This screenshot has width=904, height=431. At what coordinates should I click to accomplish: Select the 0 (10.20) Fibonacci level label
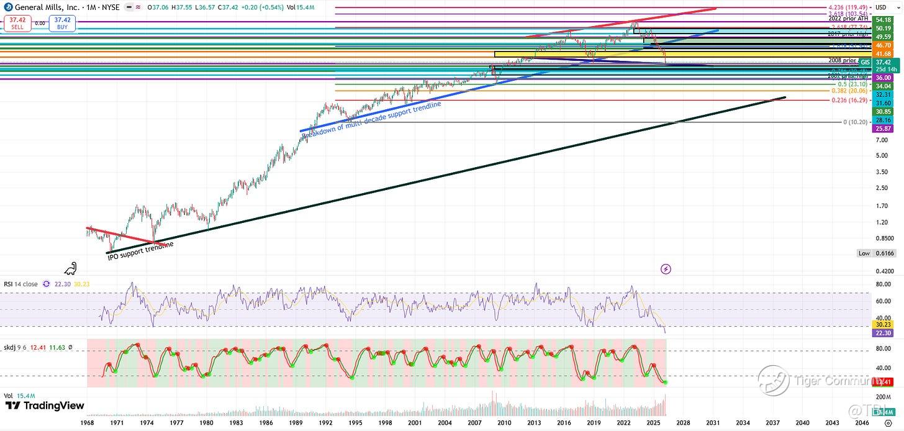coord(855,122)
